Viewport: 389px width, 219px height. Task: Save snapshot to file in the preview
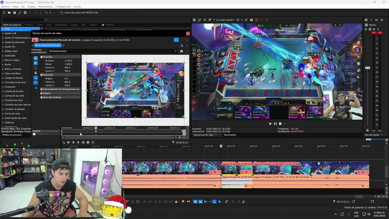point(251,20)
